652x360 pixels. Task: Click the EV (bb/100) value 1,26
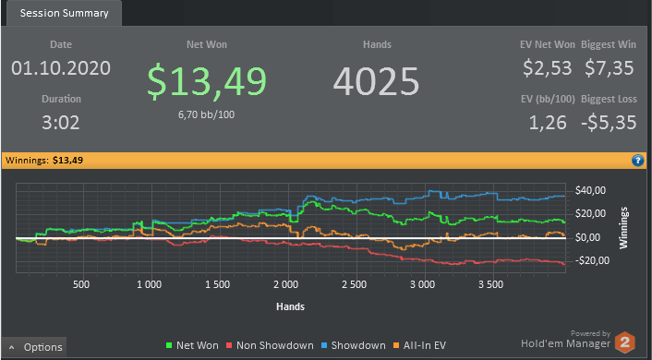click(x=548, y=123)
